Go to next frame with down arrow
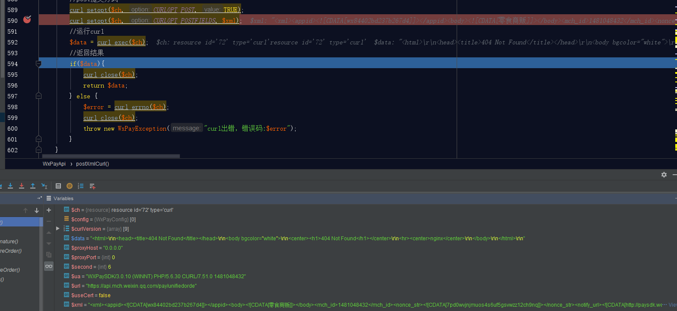 pos(37,210)
